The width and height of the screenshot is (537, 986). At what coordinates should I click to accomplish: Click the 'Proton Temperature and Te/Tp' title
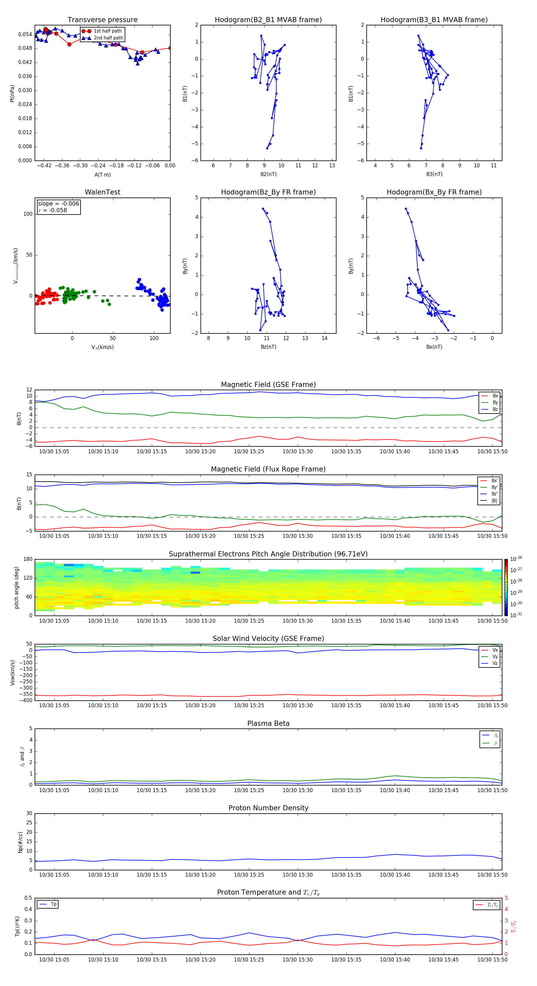tap(268, 892)
